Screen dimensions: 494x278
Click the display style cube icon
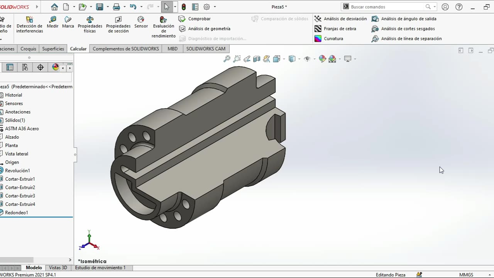pyautogui.click(x=292, y=59)
